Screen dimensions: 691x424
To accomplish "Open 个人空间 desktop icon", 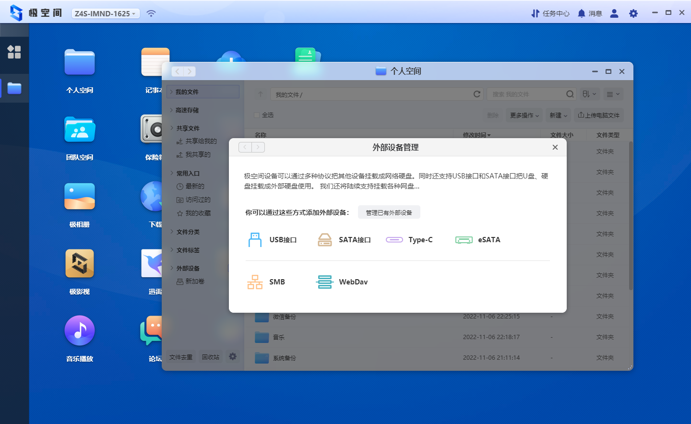I will point(80,70).
